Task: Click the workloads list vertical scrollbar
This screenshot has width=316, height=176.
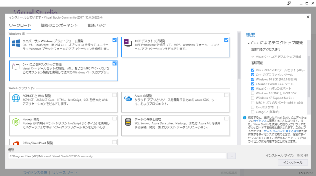Action: (239, 55)
